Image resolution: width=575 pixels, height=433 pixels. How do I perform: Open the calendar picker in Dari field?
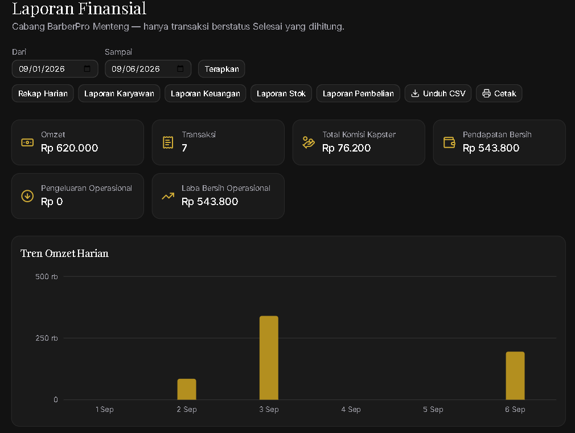pos(87,68)
